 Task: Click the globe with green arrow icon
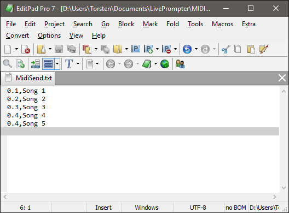[165, 64]
